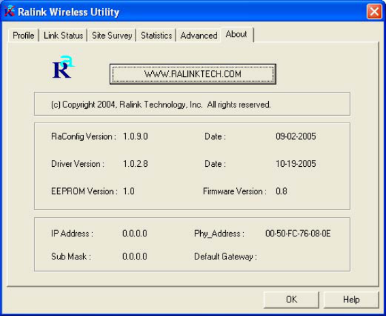Image resolution: width=386 pixels, height=316 pixels.
Task: Switch to the Profile tab
Action: [23, 35]
